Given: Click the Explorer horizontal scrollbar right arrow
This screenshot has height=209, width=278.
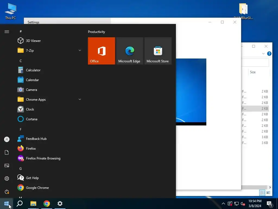Looking at the screenshot, I should pos(270,187).
